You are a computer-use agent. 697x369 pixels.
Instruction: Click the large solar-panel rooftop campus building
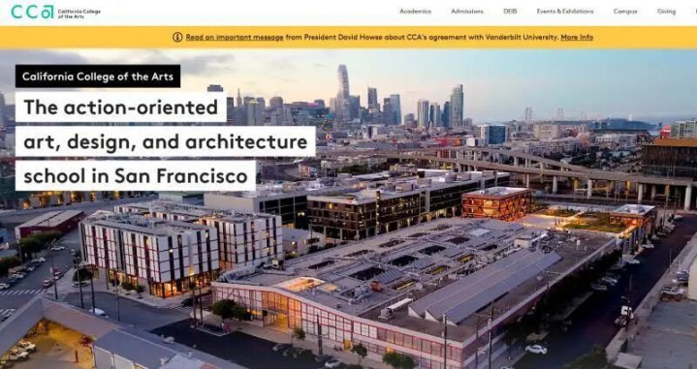pyautogui.click(x=413, y=284)
